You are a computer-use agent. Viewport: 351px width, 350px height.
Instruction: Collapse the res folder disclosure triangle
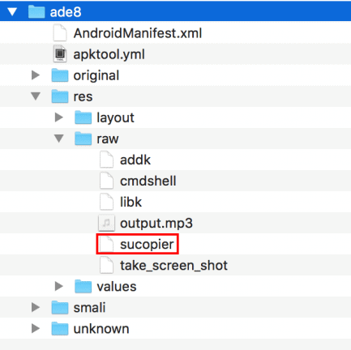(36, 96)
